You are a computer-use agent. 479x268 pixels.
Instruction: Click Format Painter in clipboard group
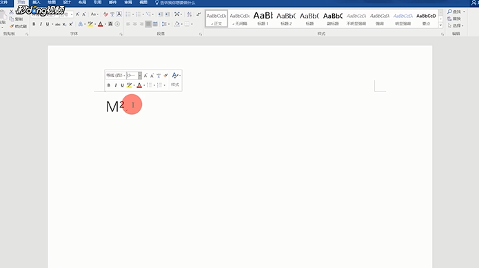click(x=19, y=27)
